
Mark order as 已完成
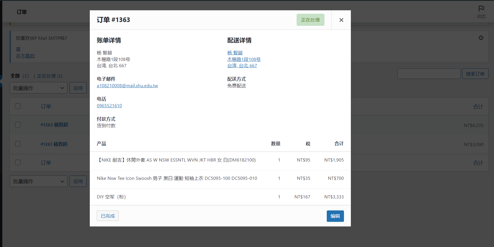(x=108, y=216)
